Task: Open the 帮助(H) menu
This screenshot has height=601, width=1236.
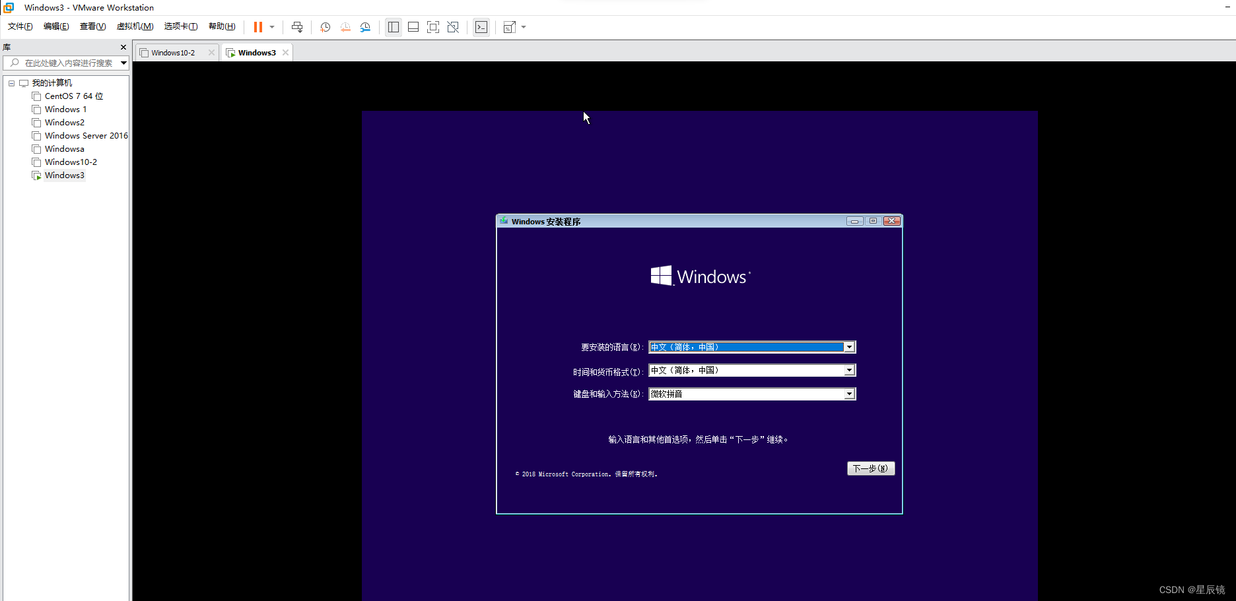Action: point(222,26)
